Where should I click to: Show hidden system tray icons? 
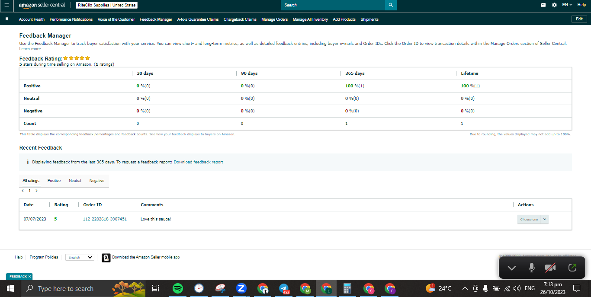[x=465, y=288]
